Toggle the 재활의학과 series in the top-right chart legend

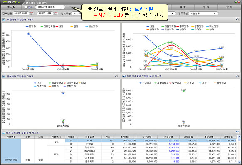[x=168, y=26]
